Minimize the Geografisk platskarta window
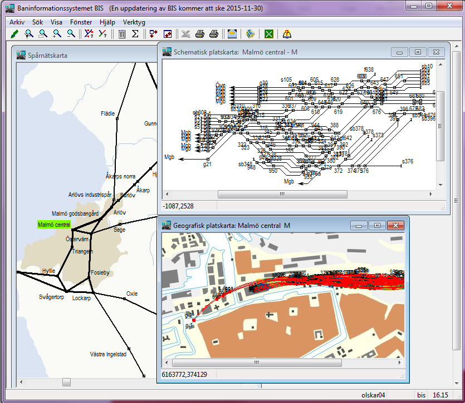465x403 pixels. point(359,226)
